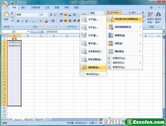This screenshot has height=126, width=166.
Task: Align text to middle of cell
Action: click(x=66, y=15)
